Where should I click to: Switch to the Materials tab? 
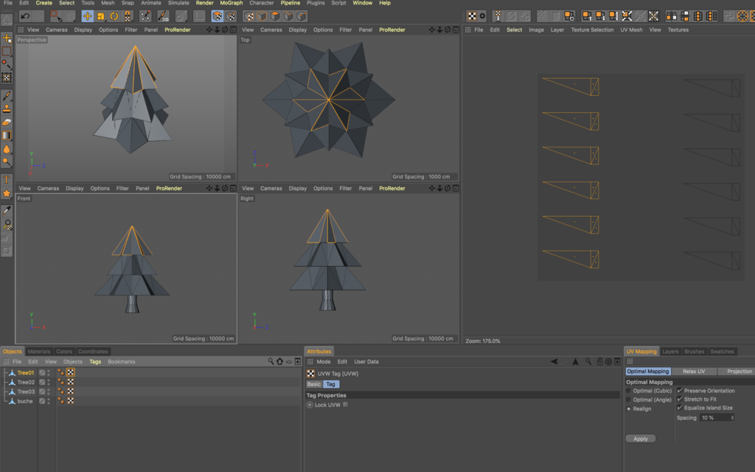(39, 352)
